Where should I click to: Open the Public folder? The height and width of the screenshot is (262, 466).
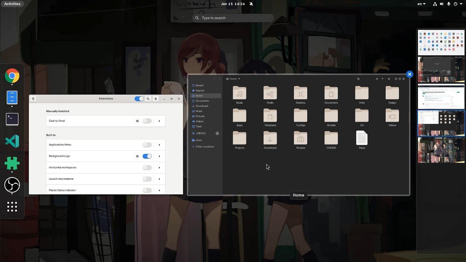[x=270, y=95]
